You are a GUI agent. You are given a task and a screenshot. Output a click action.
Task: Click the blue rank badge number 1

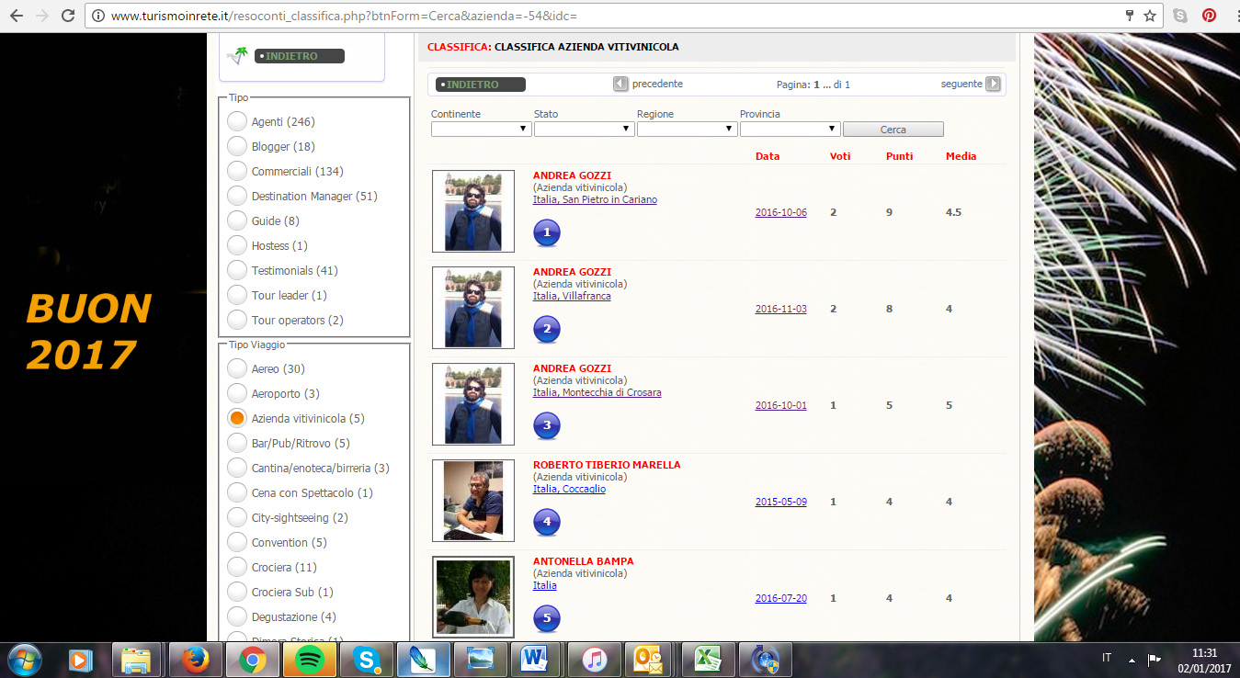[547, 233]
